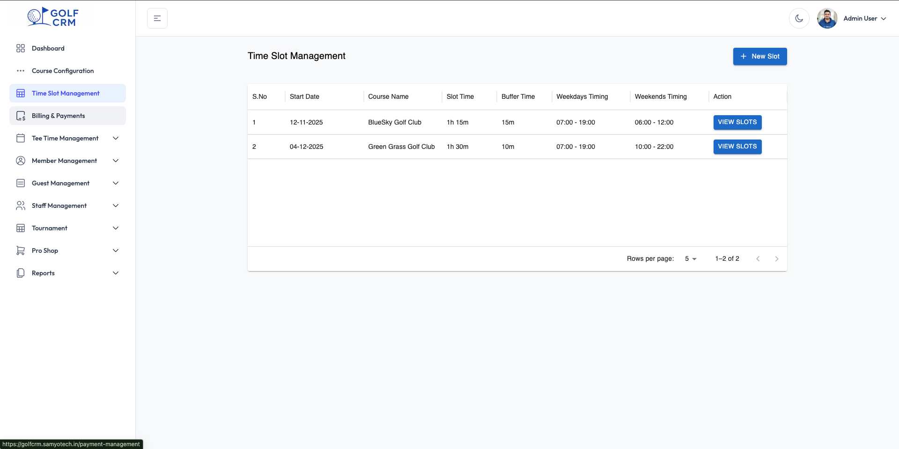899x449 pixels.
Task: Collapse the sidebar using the hamburger icon
Action: pyautogui.click(x=157, y=18)
